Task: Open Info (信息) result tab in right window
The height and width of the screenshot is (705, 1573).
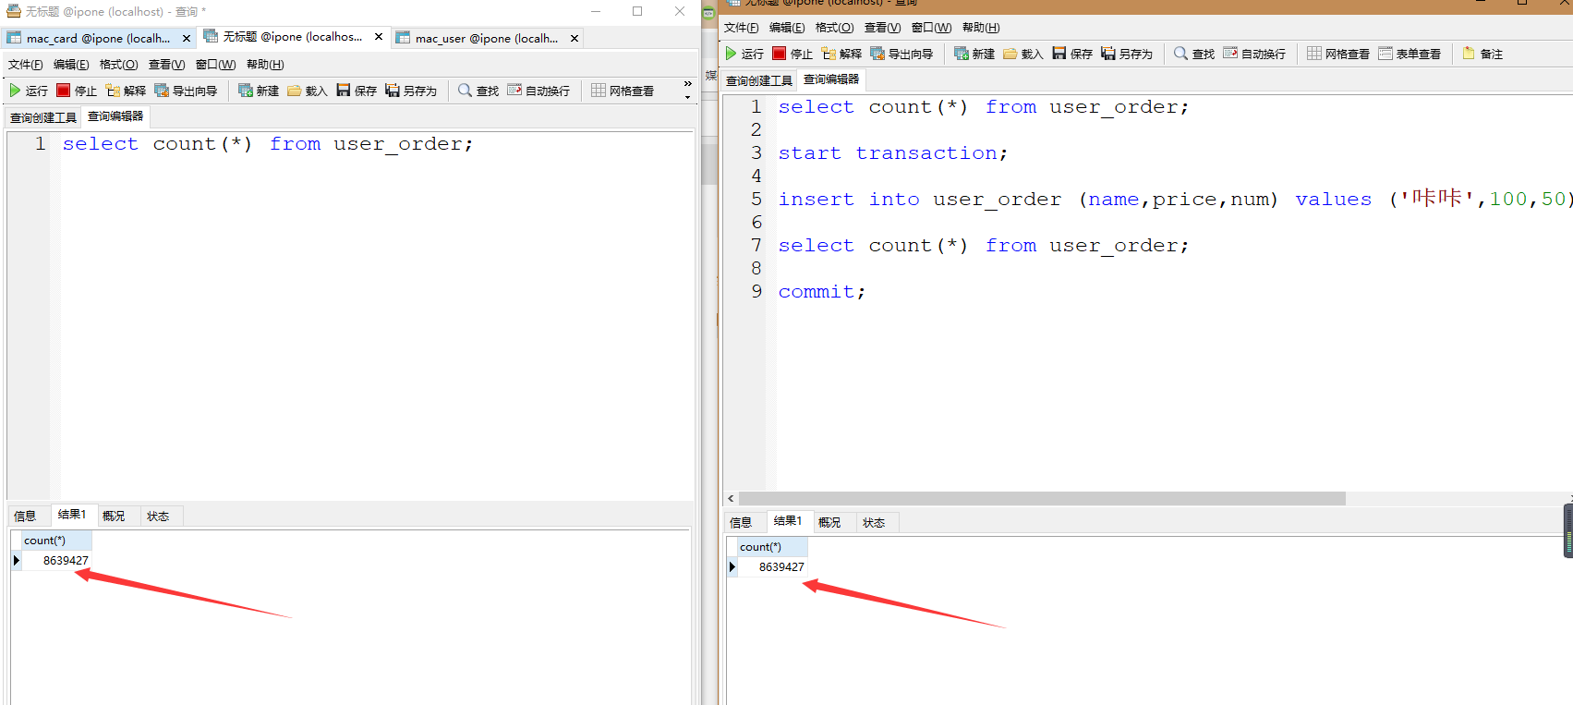Action: (x=741, y=522)
